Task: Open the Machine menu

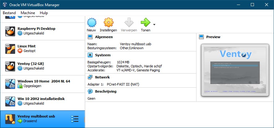Action: (28, 13)
